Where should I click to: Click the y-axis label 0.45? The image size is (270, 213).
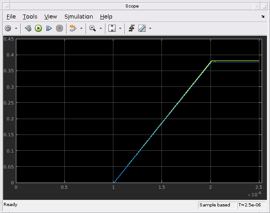click(x=9, y=39)
